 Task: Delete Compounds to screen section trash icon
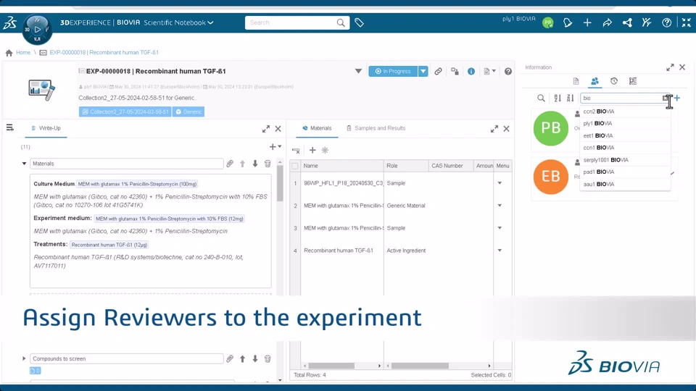point(268,358)
